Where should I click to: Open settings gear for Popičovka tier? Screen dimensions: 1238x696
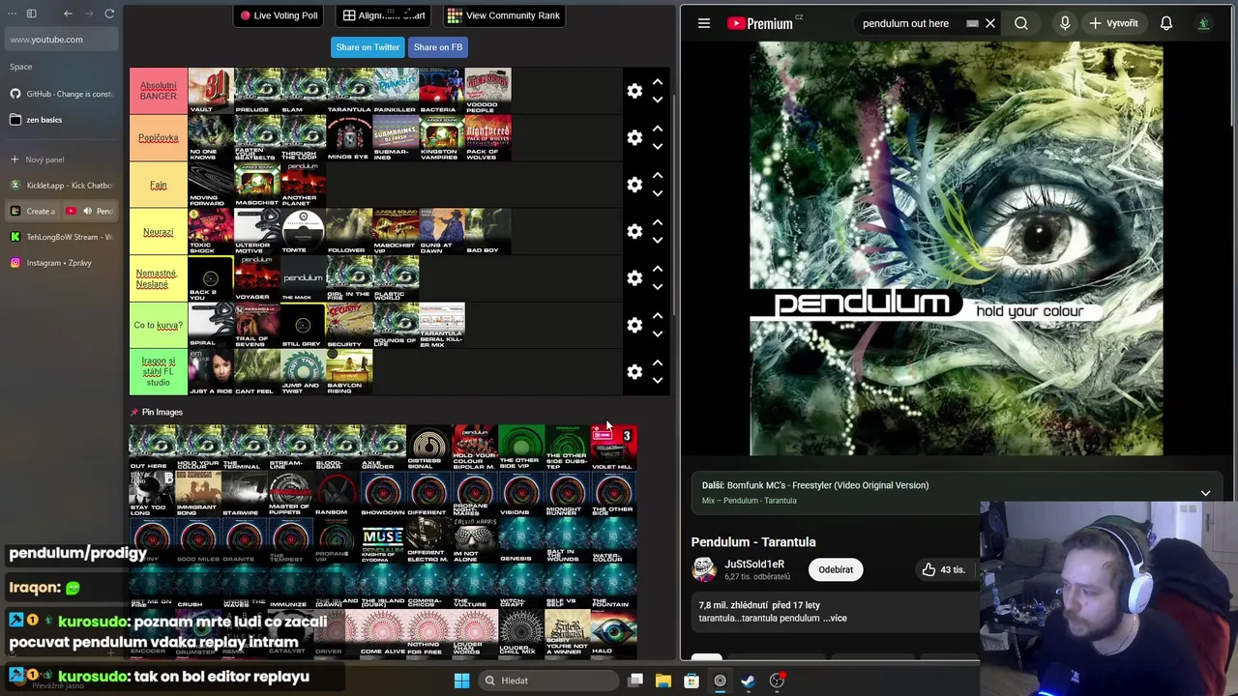pos(634,137)
